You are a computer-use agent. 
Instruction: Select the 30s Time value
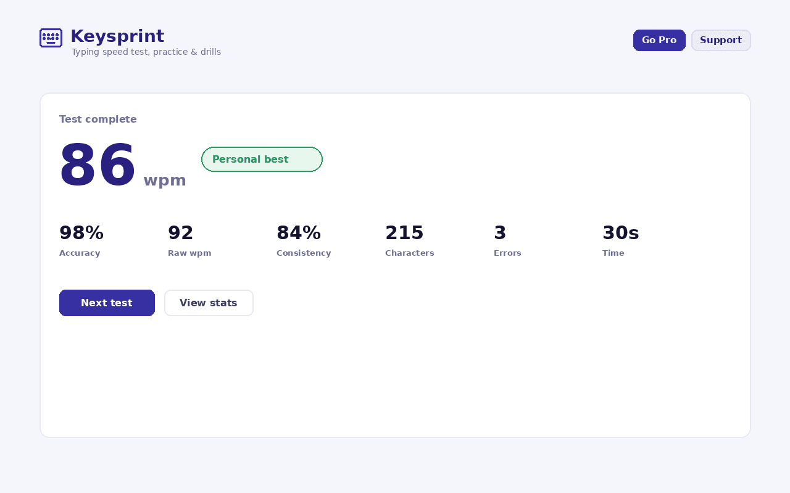[x=621, y=233]
